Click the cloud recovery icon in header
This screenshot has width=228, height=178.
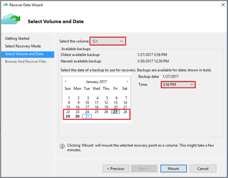(x=11, y=19)
